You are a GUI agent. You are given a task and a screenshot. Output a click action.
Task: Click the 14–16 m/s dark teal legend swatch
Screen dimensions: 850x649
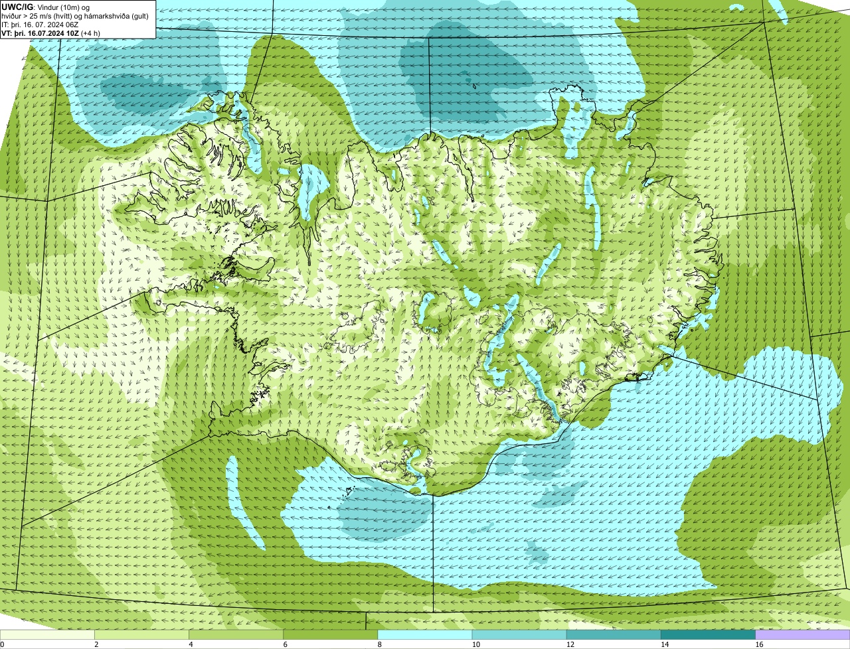pos(708,634)
